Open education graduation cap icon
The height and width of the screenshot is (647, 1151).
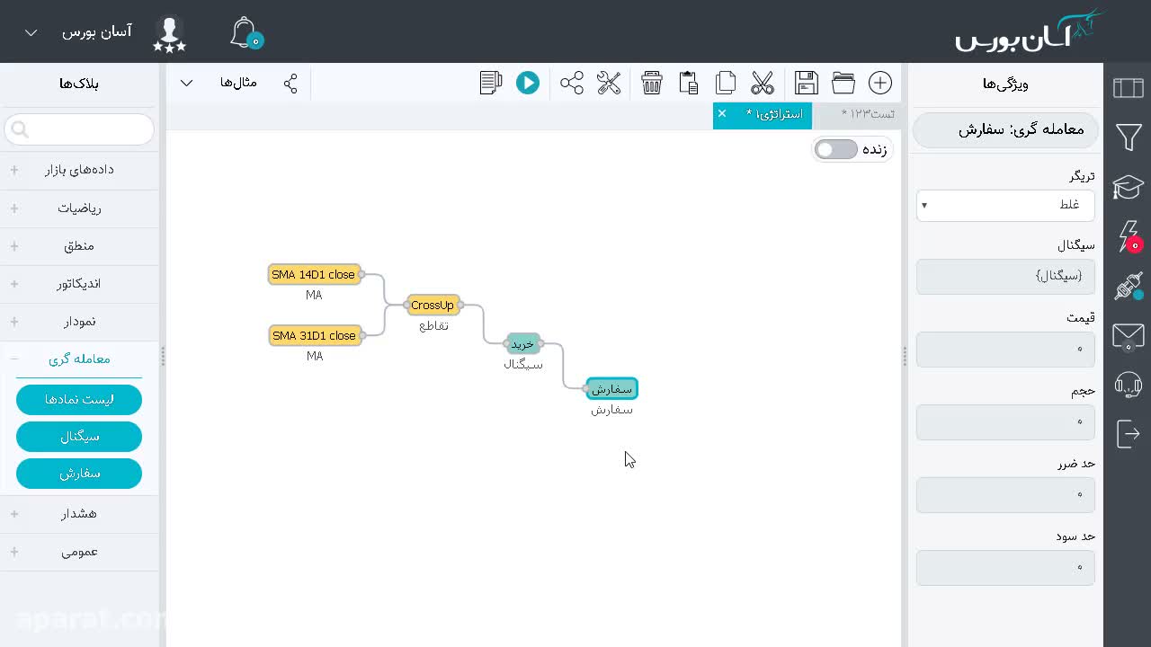(x=1128, y=187)
